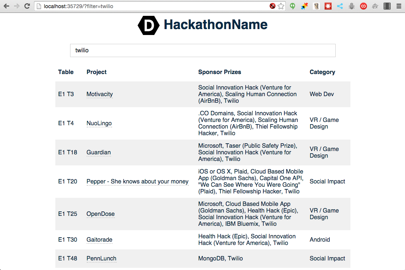This screenshot has width=405, height=270.
Task: Click the Category column header
Action: click(322, 72)
